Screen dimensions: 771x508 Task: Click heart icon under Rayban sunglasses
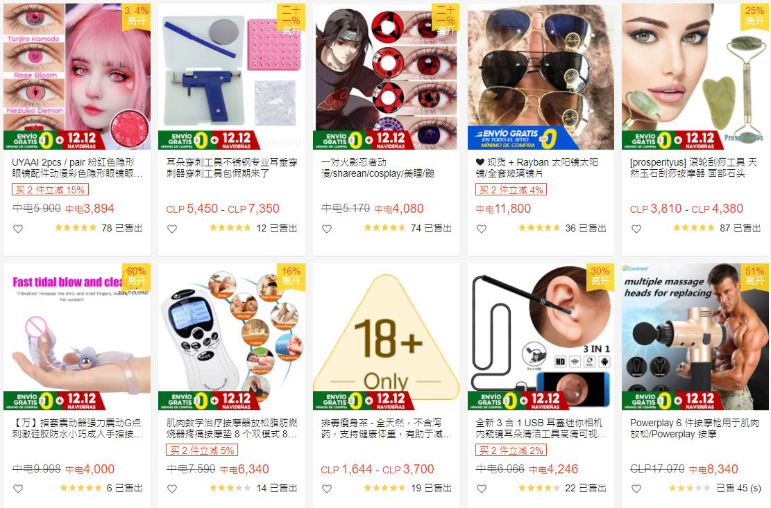coord(482,229)
